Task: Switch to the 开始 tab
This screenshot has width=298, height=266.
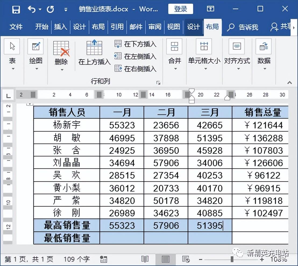Action: [42, 27]
